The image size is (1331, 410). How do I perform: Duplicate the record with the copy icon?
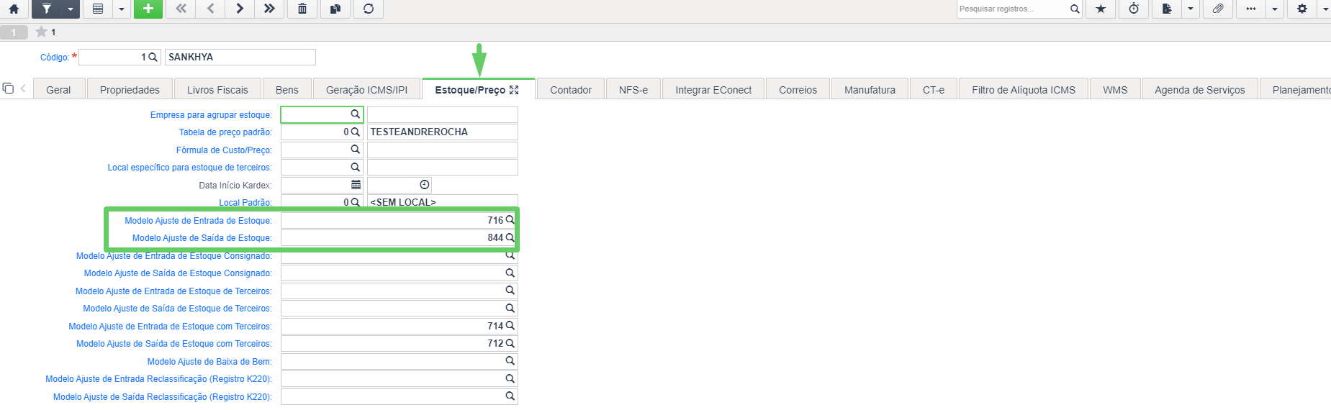coord(335,9)
